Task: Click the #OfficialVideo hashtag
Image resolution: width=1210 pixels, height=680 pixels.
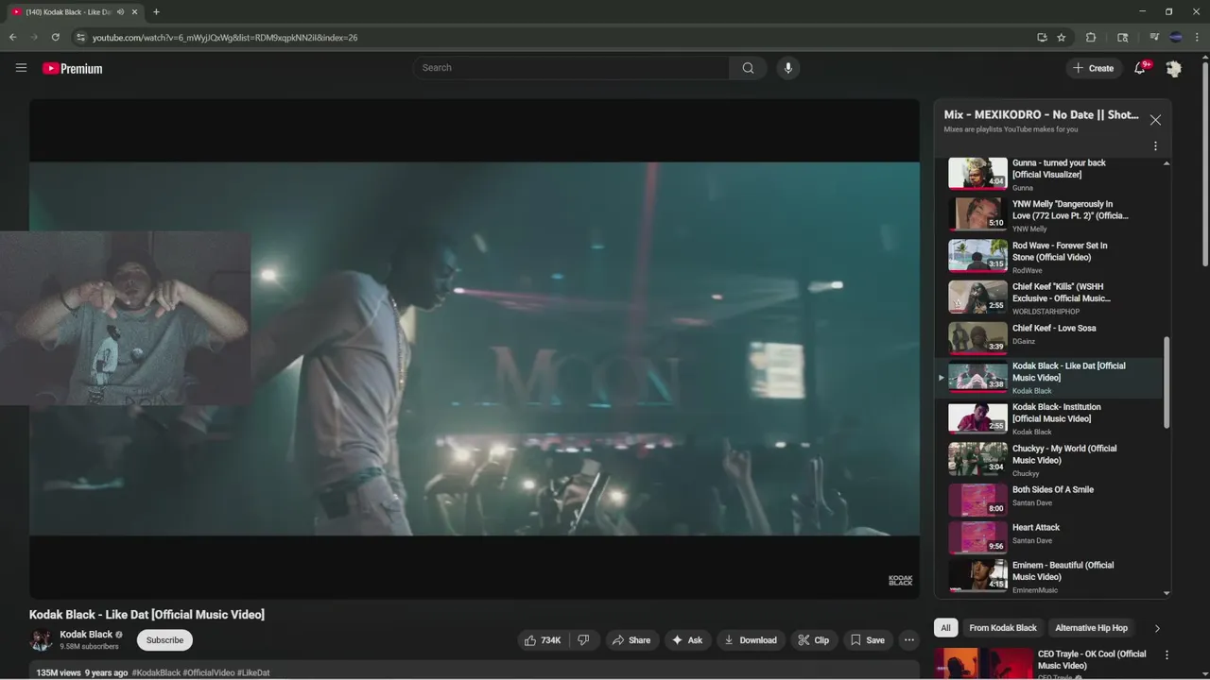Action: tap(209, 673)
